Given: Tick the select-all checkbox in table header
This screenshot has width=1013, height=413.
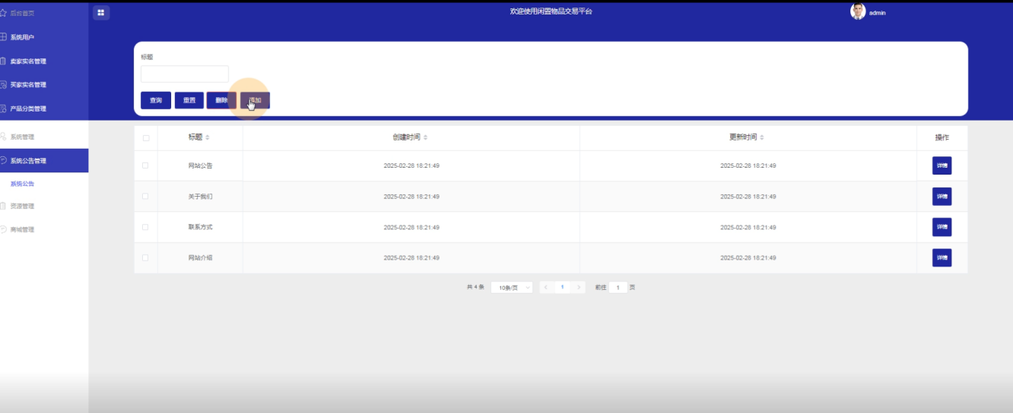Looking at the screenshot, I should tap(146, 138).
